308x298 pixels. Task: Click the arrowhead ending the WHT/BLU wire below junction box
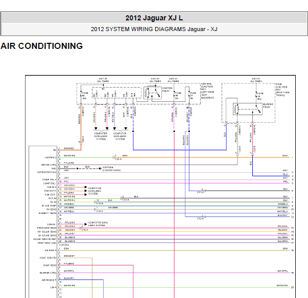pos(114,128)
